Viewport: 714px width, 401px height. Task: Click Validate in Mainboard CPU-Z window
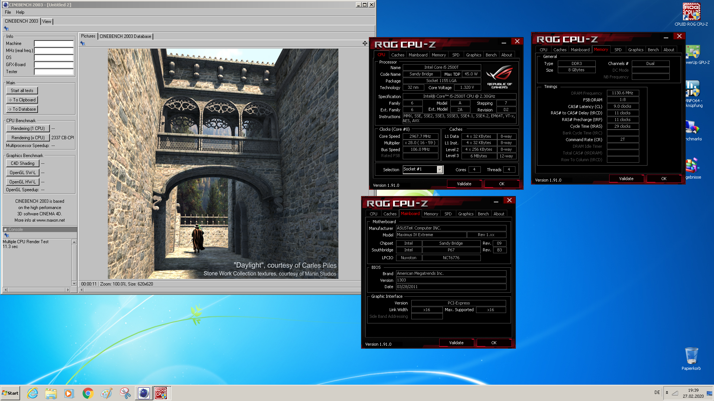pos(456,343)
